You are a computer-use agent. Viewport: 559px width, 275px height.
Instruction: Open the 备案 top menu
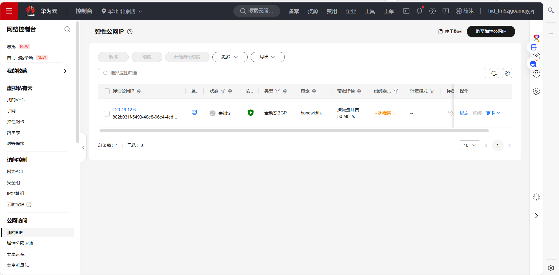tap(294, 11)
